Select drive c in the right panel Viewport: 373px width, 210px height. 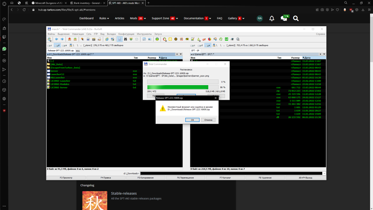point(193,45)
